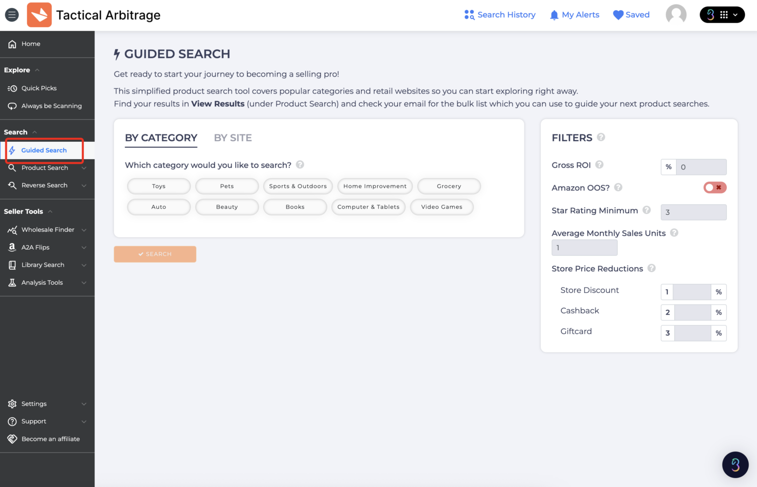This screenshot has width=757, height=487.
Task: Open My Alerts notifications
Action: coord(575,15)
